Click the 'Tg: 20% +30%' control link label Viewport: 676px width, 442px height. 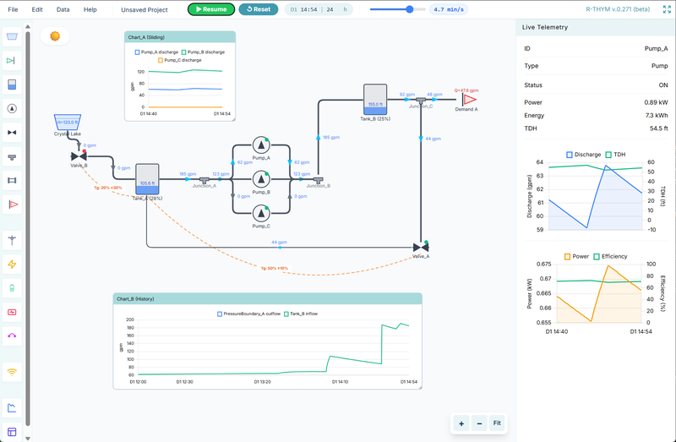click(x=108, y=188)
